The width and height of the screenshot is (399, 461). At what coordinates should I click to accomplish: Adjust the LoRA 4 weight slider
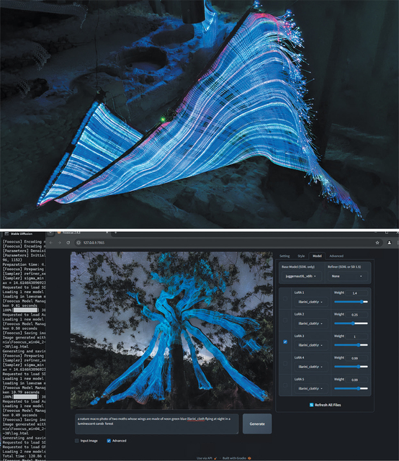coord(351,367)
